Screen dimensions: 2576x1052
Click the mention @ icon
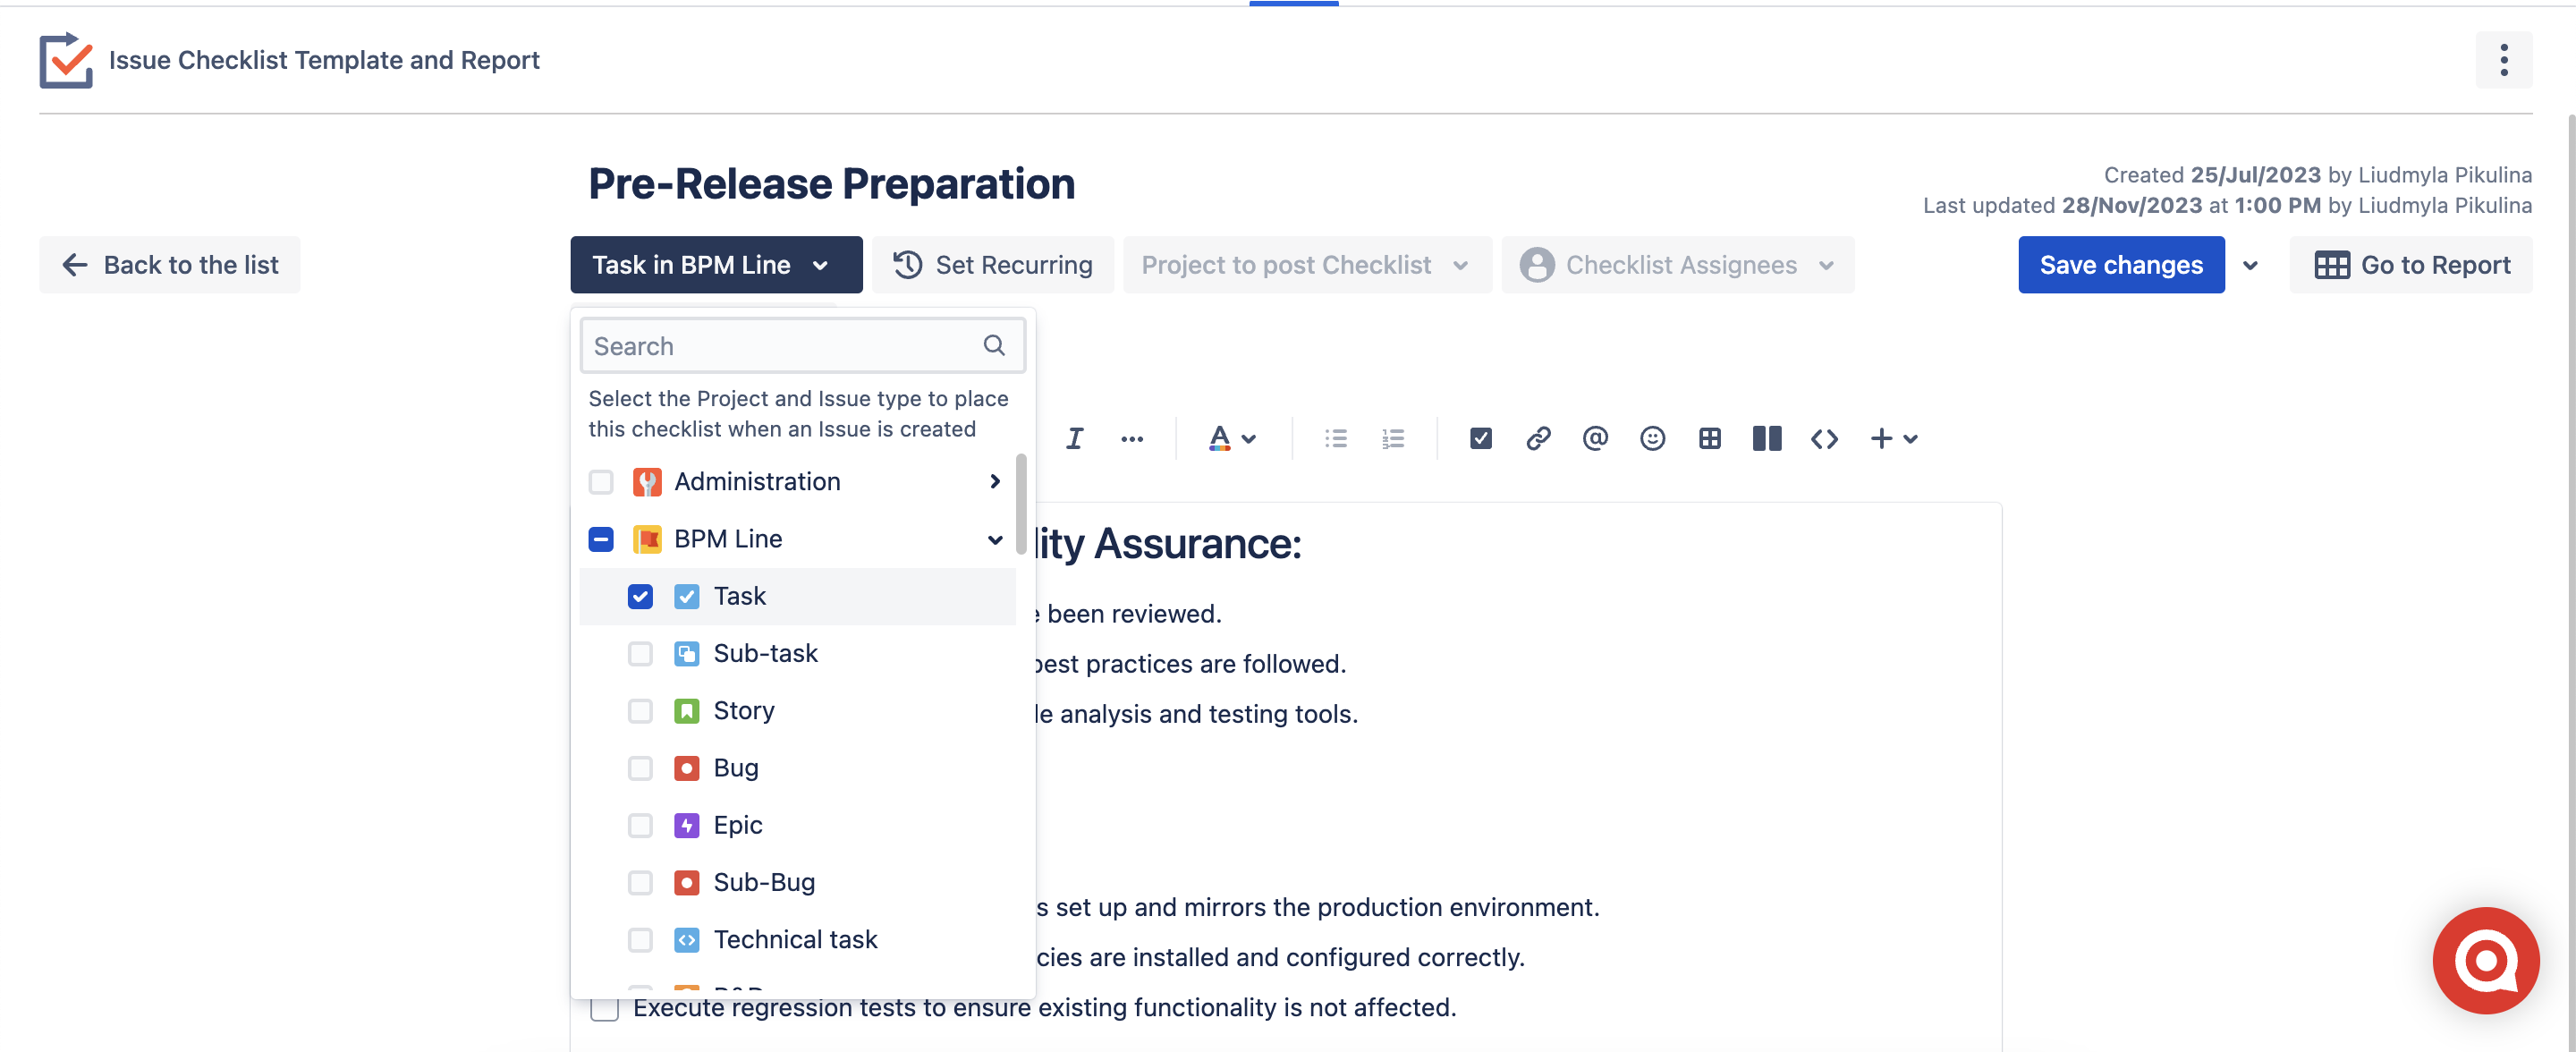[x=1595, y=438]
